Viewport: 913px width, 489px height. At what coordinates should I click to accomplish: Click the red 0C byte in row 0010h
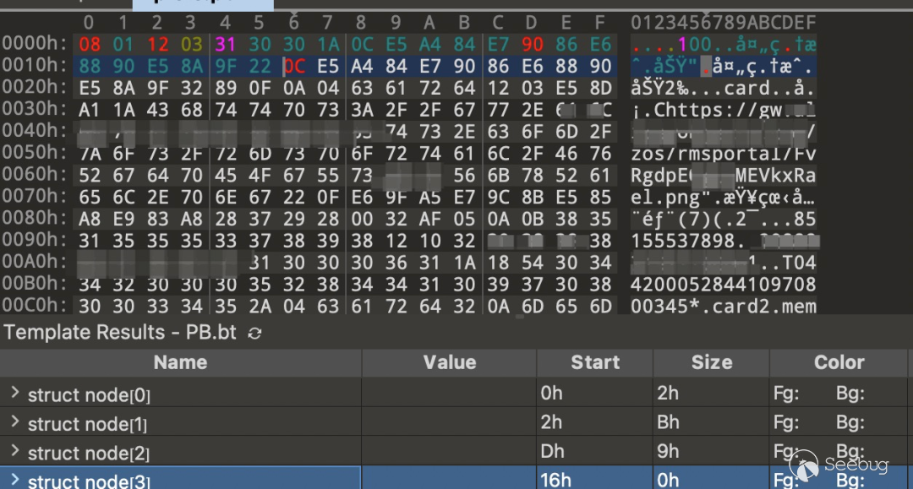pos(293,66)
